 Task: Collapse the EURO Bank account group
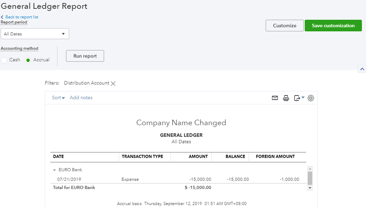[x=55, y=170]
